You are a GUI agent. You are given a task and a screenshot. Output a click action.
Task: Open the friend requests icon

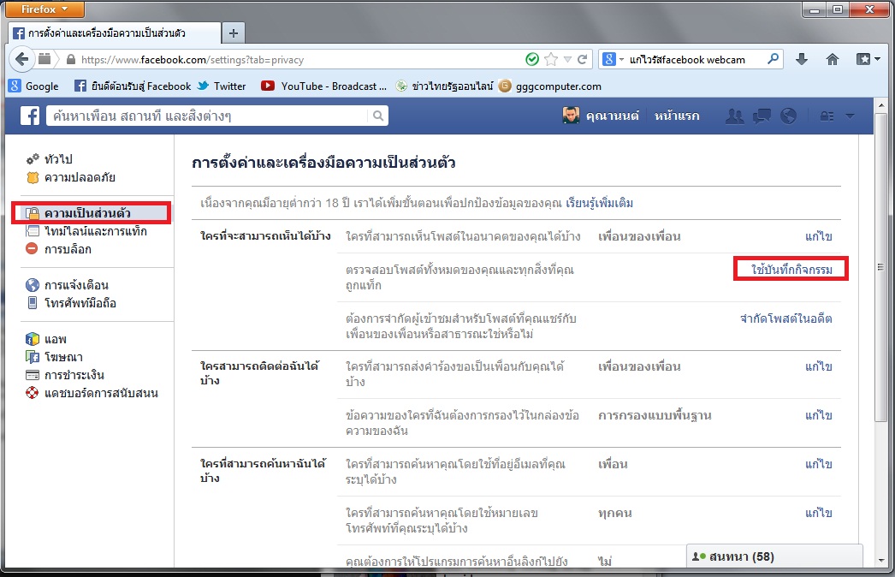pyautogui.click(x=734, y=116)
